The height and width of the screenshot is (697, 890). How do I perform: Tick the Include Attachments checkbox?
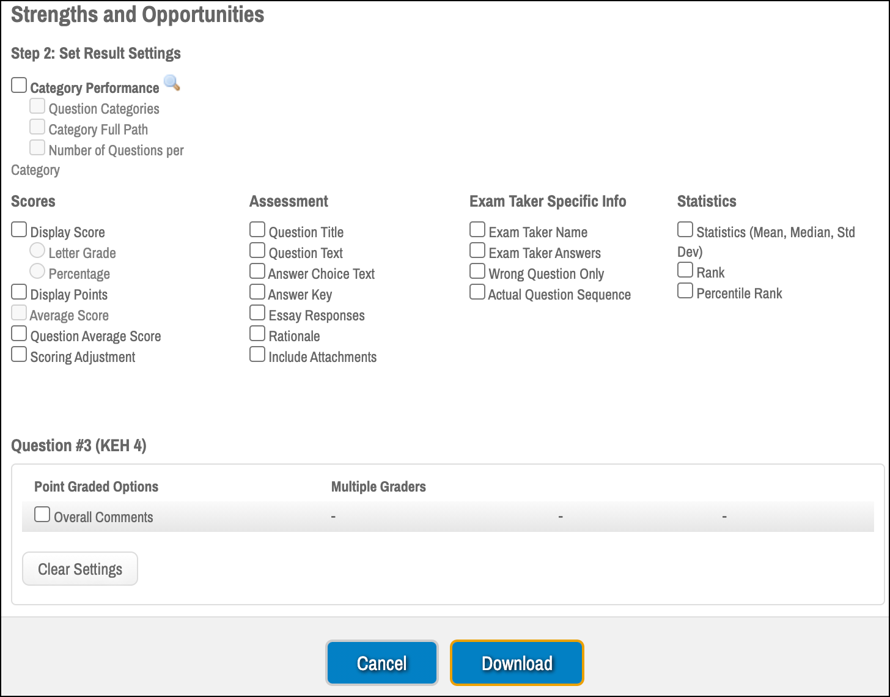[x=257, y=355]
